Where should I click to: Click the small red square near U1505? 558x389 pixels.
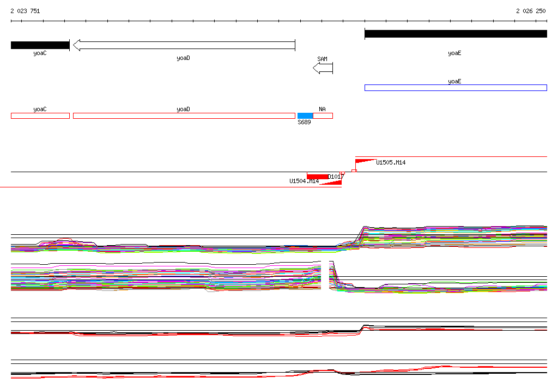pyautogui.click(x=354, y=171)
